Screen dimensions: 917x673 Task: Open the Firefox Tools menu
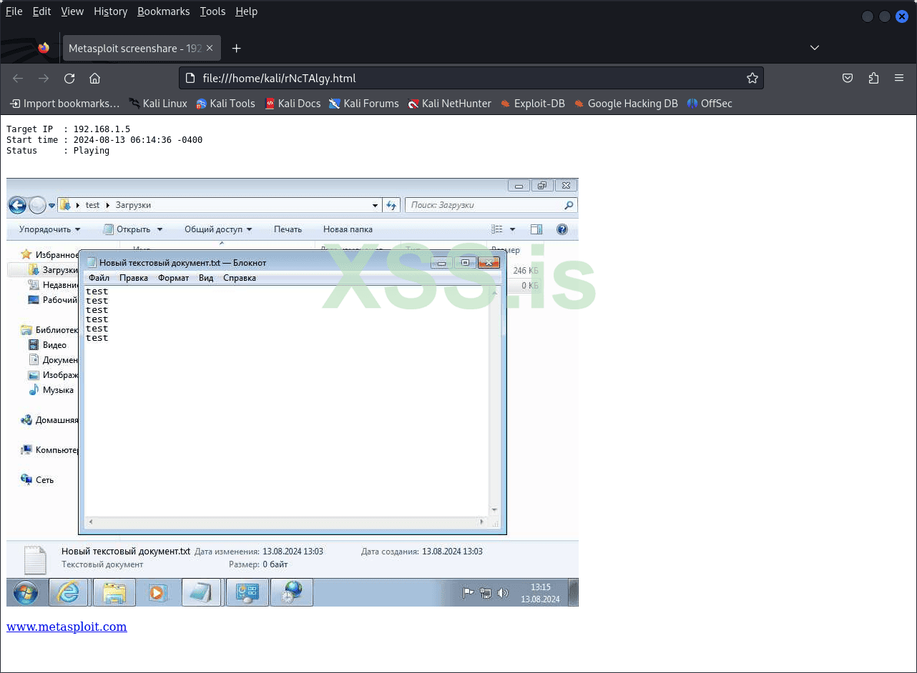pyautogui.click(x=212, y=11)
